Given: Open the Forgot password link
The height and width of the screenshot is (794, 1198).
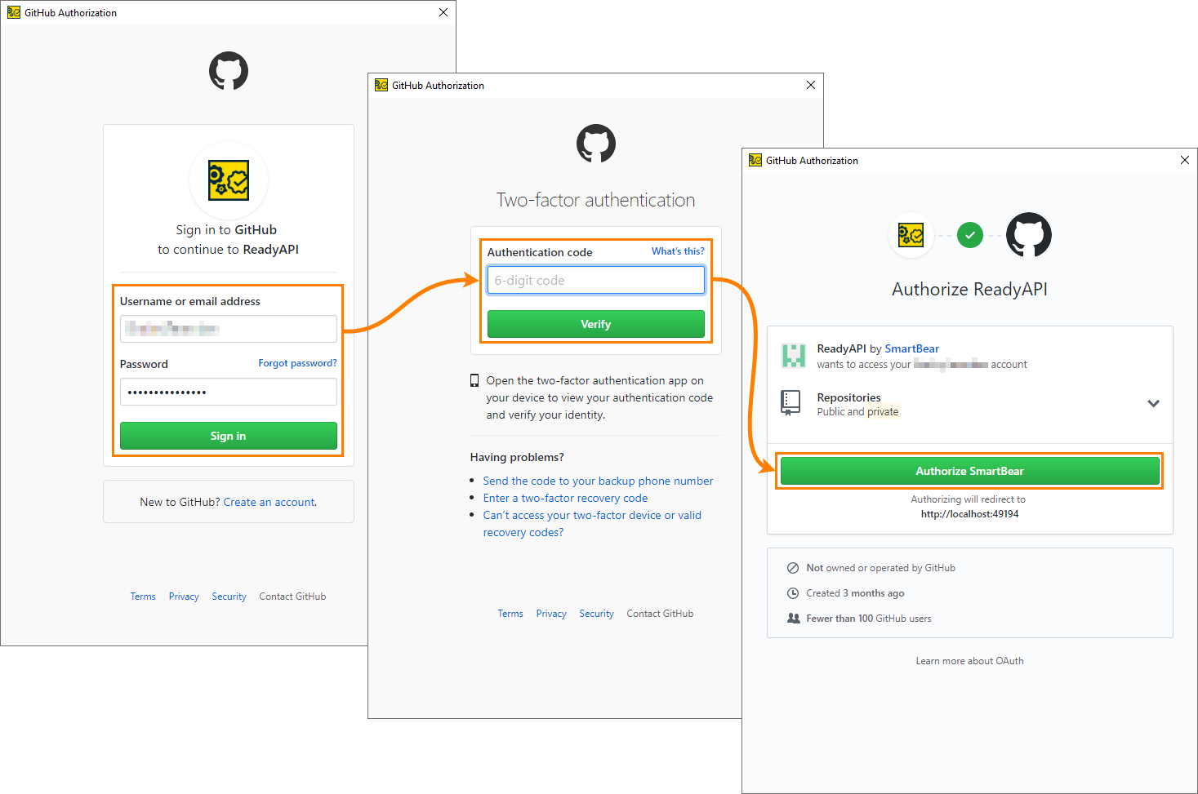Looking at the screenshot, I should tap(297, 362).
